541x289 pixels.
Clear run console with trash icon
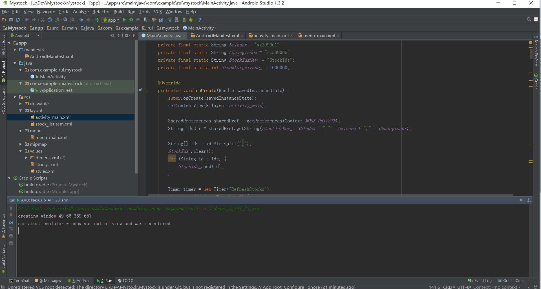[11, 243]
